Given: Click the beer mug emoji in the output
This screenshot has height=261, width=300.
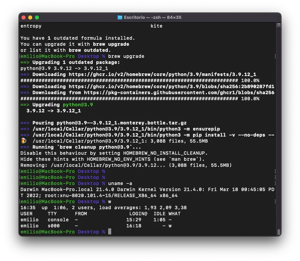Looking at the screenshot, I should point(24,141).
